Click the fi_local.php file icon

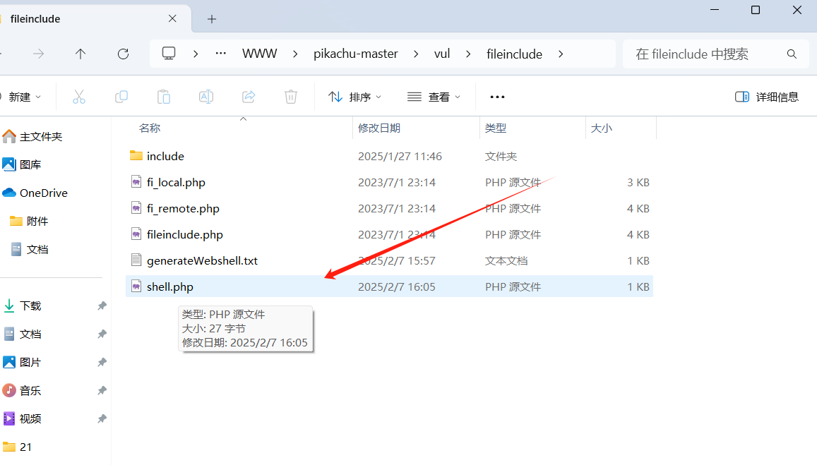[x=136, y=182]
